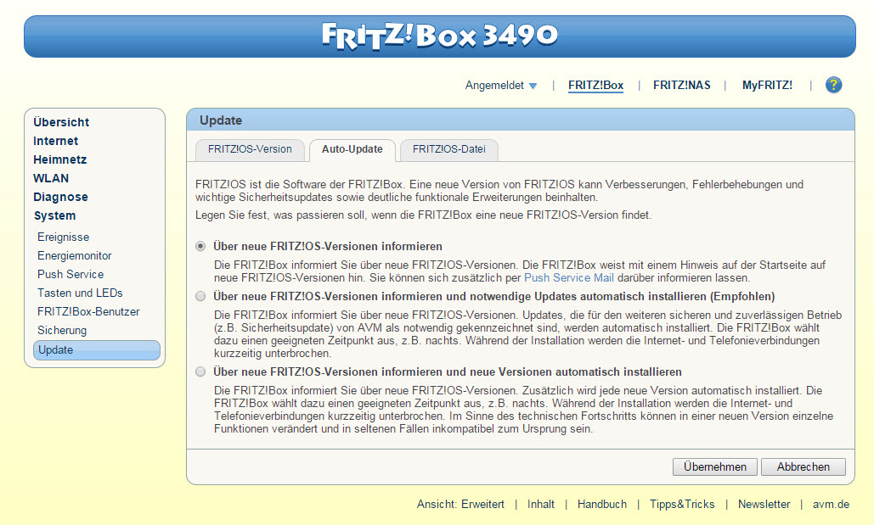874x525 pixels.
Task: Select 'neue Versionen automatisch installieren' radio button
Action: click(x=200, y=371)
